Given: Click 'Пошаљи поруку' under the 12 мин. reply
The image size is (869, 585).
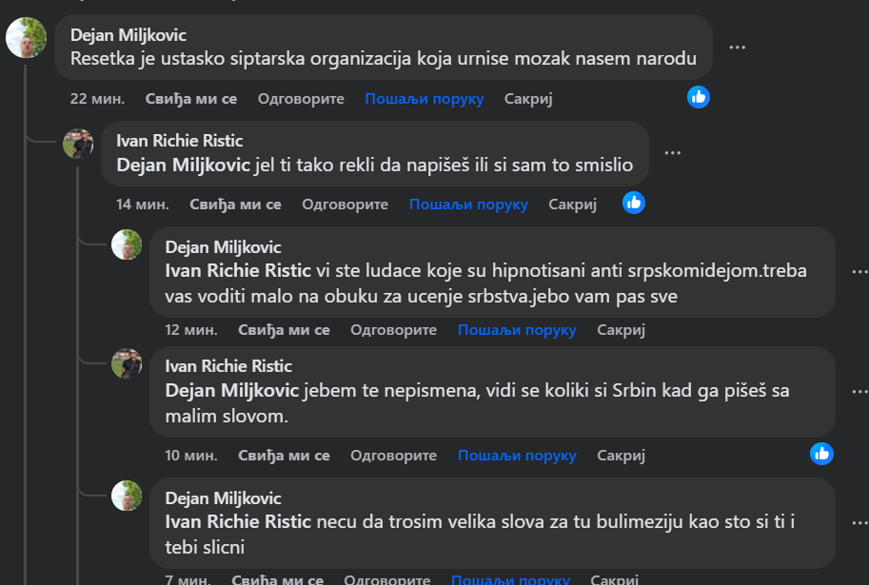Looking at the screenshot, I should (517, 330).
